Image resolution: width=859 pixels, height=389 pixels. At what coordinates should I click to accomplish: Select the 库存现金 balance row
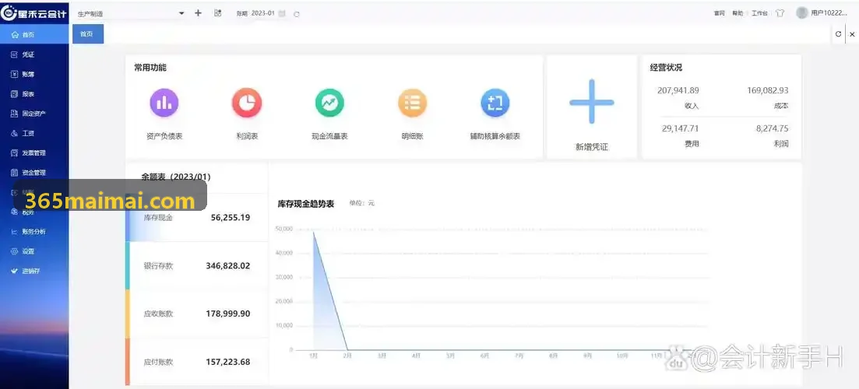click(197, 218)
